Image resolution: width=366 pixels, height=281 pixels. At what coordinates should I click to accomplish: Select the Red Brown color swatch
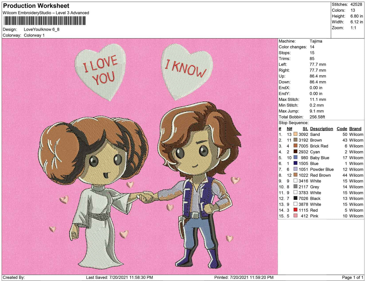click(x=295, y=175)
